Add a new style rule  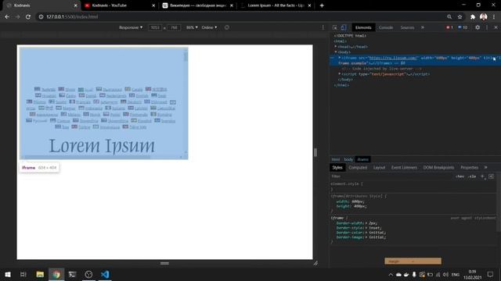point(482,176)
